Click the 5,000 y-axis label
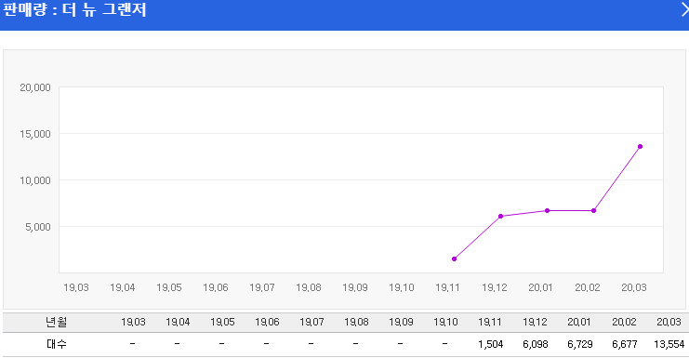This screenshot has width=689, height=358. [38, 227]
